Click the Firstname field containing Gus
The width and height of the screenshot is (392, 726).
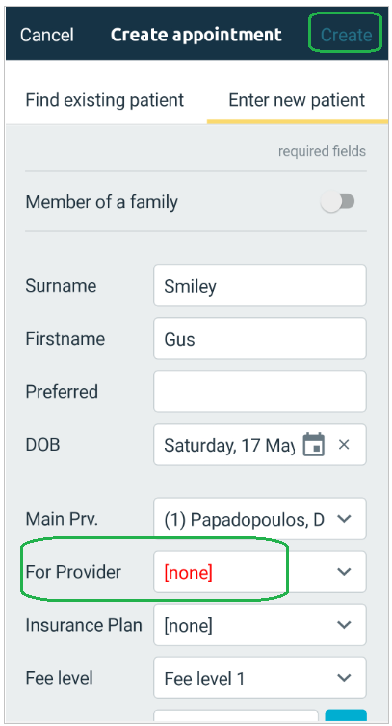click(260, 339)
